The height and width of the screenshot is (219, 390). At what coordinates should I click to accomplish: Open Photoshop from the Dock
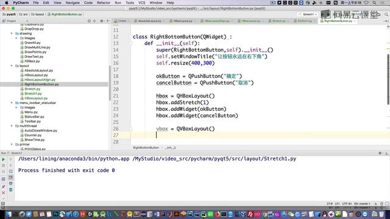(x=55, y=214)
